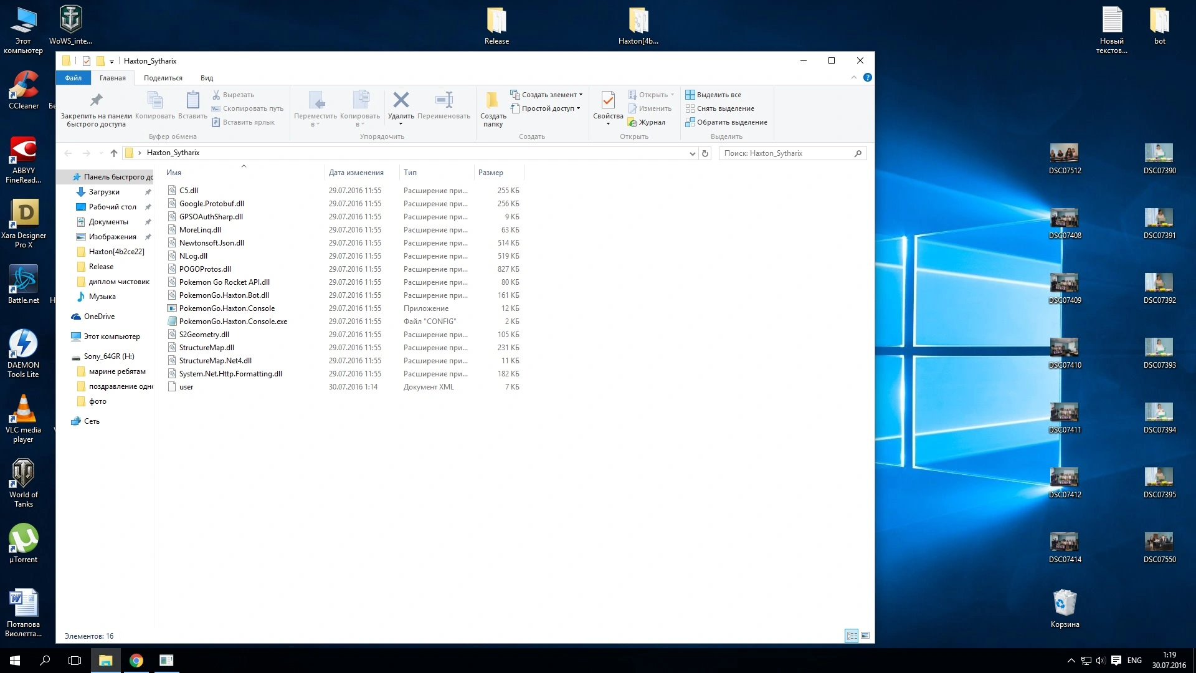Click Select all (Выделить все) button
This screenshot has height=673, width=1196.
[x=713, y=95]
